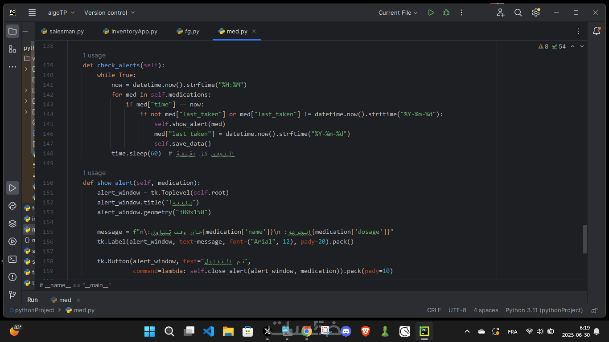The width and height of the screenshot is (609, 342).
Task: Open the Notifications bell panel
Action: 597,31
